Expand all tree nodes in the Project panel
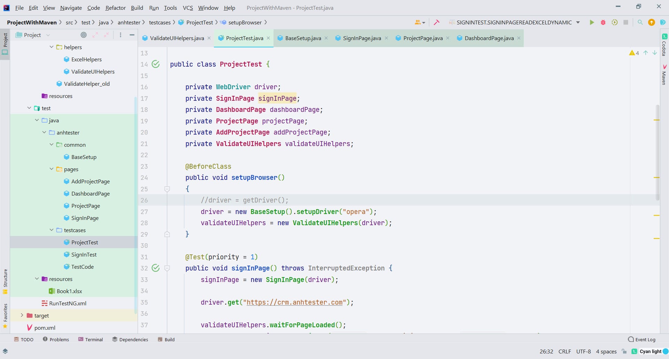Image resolution: width=669 pixels, height=359 pixels. [x=95, y=35]
